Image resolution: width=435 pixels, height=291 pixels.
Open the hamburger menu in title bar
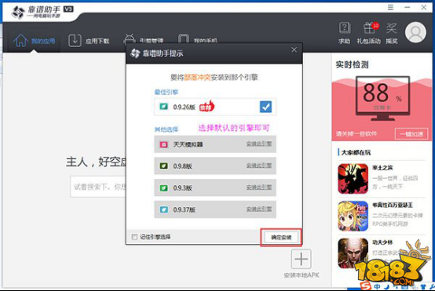pos(390,7)
